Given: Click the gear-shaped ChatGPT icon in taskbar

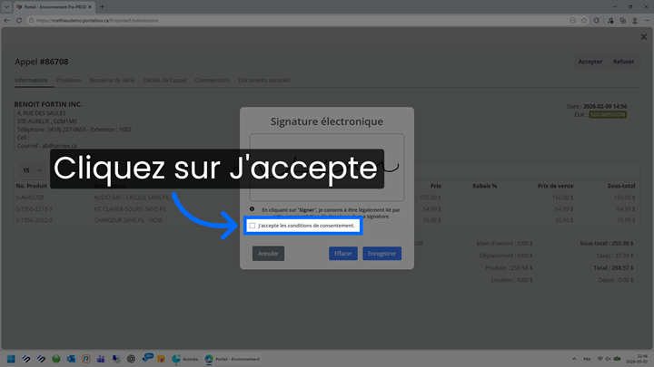Looking at the screenshot, I should click(x=131, y=359).
